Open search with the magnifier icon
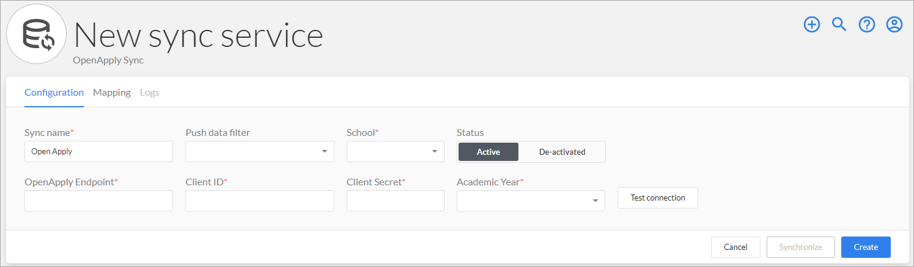This screenshot has width=914, height=267. (839, 24)
